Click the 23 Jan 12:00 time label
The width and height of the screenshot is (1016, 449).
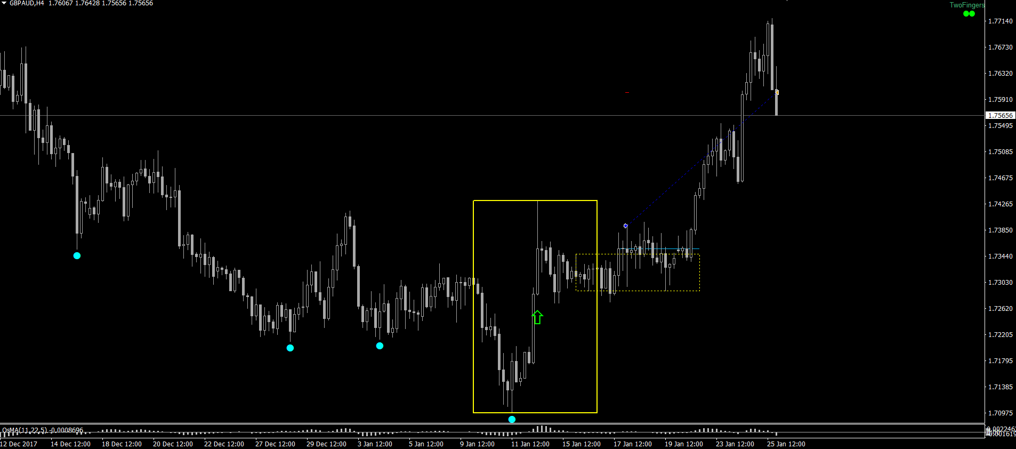(735, 444)
